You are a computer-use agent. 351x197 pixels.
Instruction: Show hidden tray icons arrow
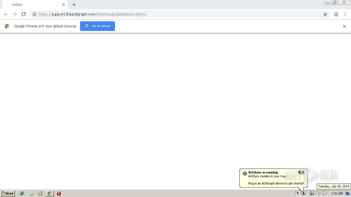pos(298,193)
